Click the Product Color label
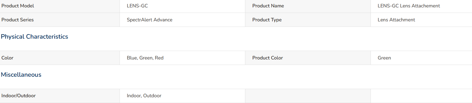Image resolution: width=472 pixels, height=103 pixels. tap(268, 58)
